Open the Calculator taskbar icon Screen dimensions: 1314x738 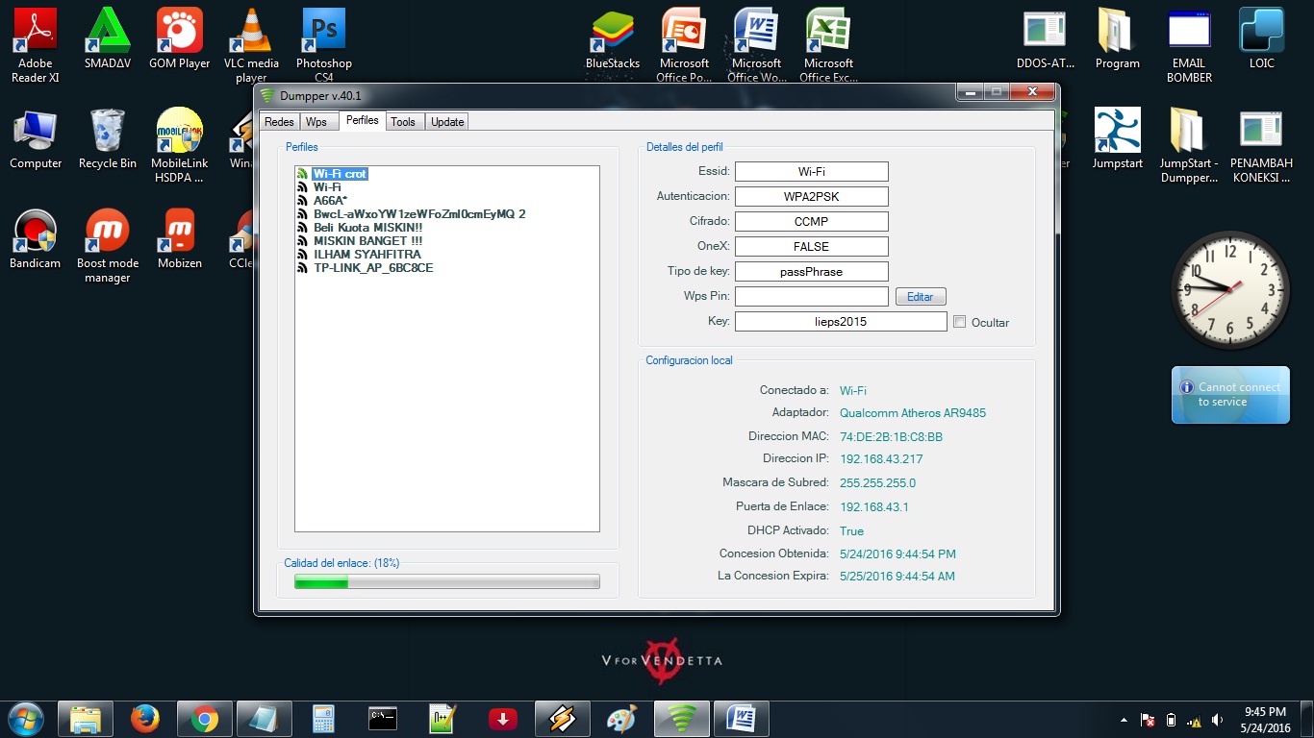pos(324,719)
